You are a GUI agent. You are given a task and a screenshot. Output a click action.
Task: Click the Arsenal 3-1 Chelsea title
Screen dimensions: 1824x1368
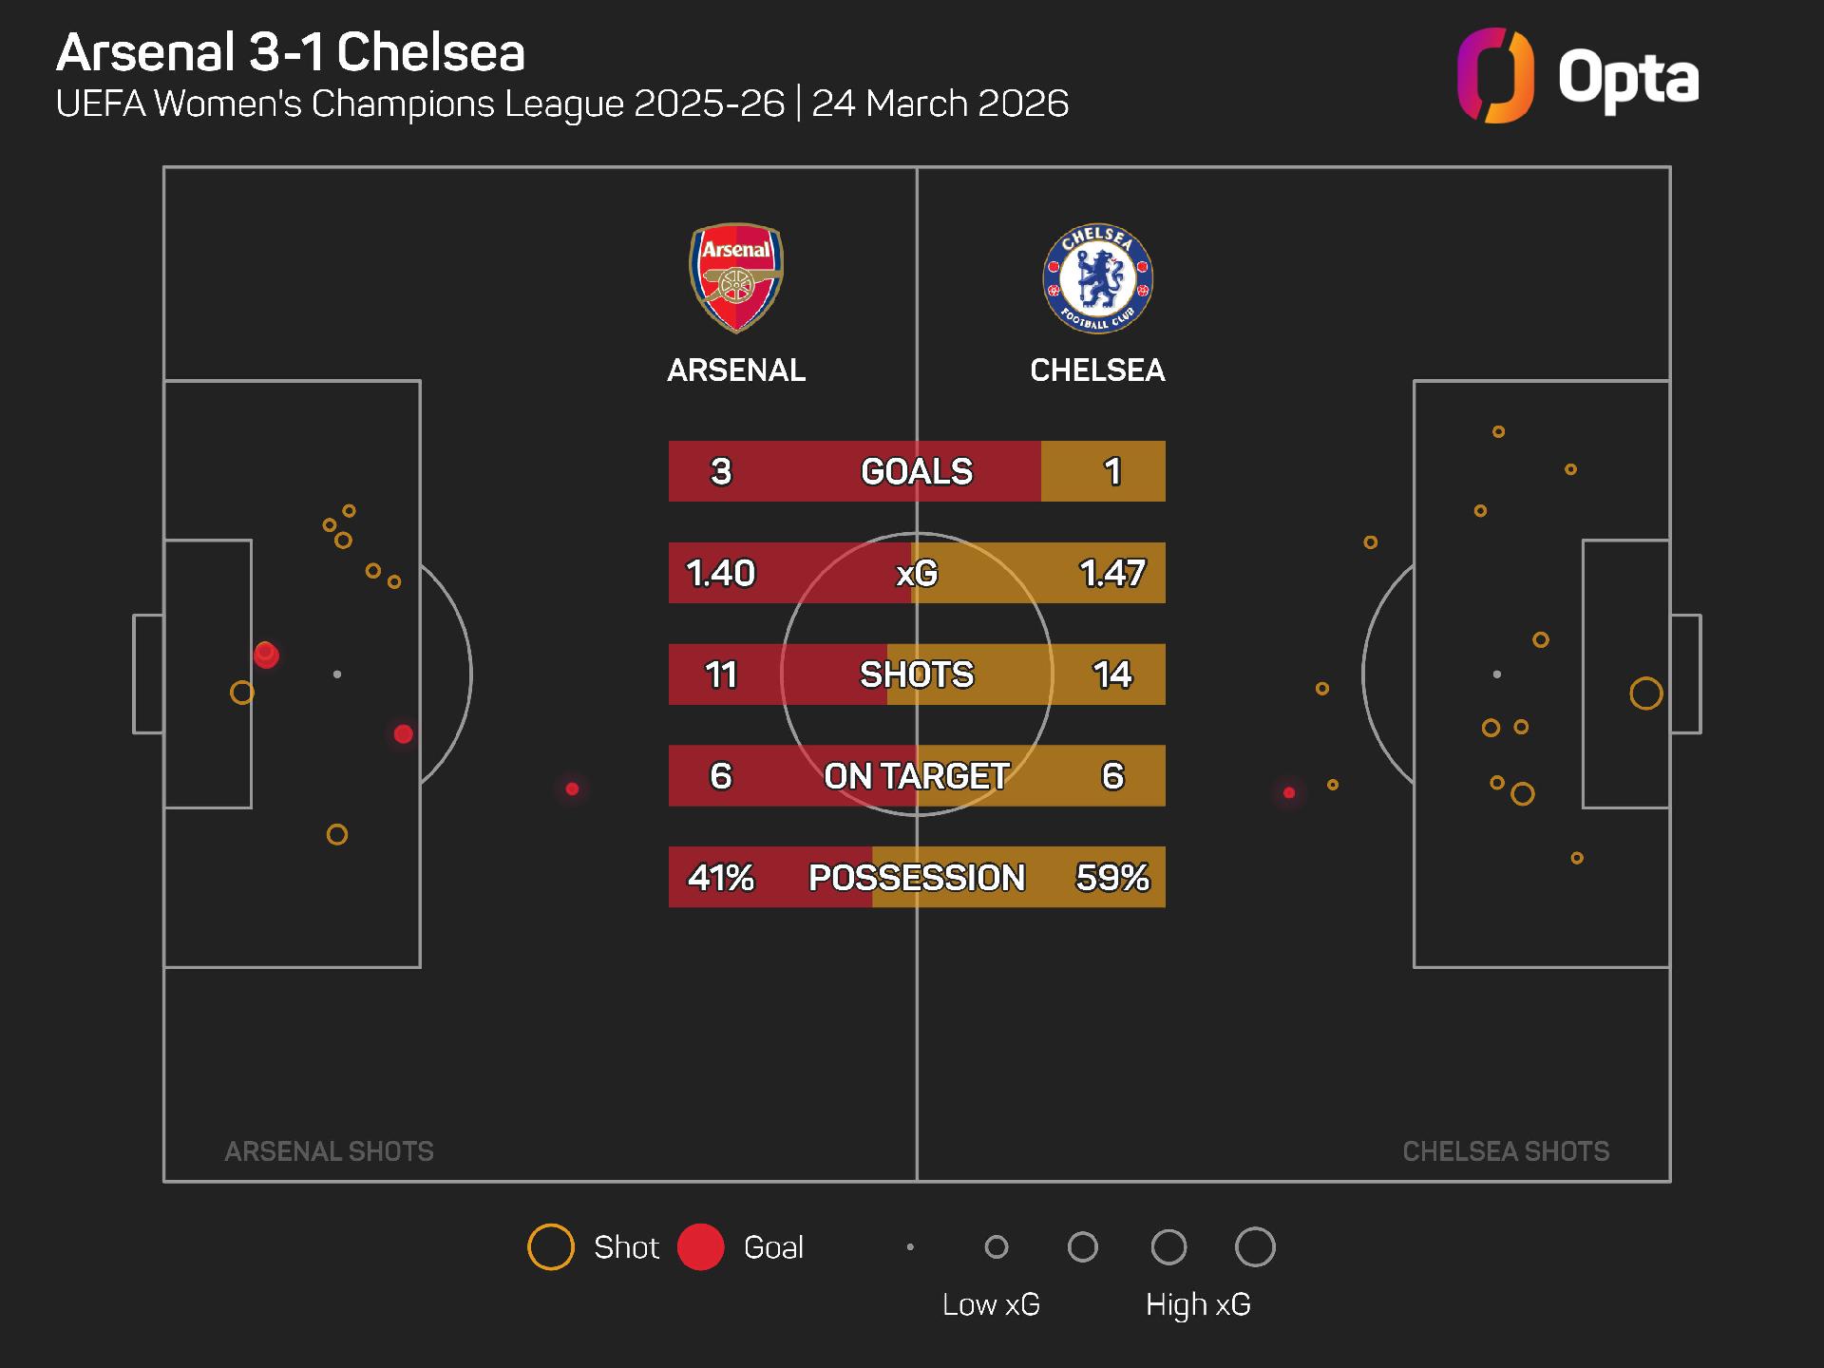coord(291,52)
